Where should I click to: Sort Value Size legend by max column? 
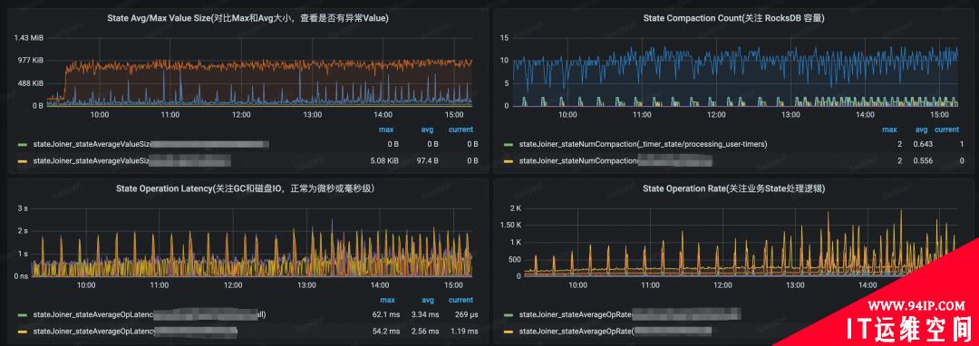point(386,130)
